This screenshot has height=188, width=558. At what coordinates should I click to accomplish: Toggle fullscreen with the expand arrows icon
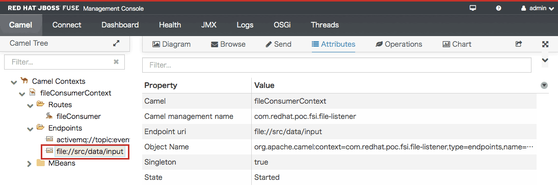(545, 44)
